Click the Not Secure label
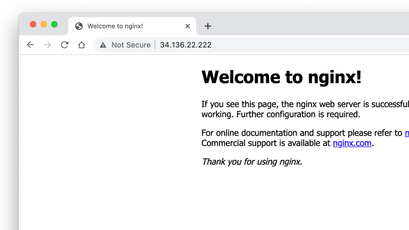The image size is (409, 230). tap(131, 45)
